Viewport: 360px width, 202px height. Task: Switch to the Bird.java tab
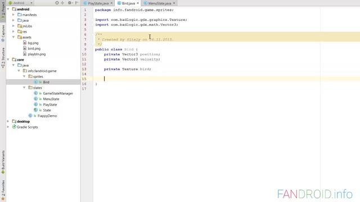128,3
